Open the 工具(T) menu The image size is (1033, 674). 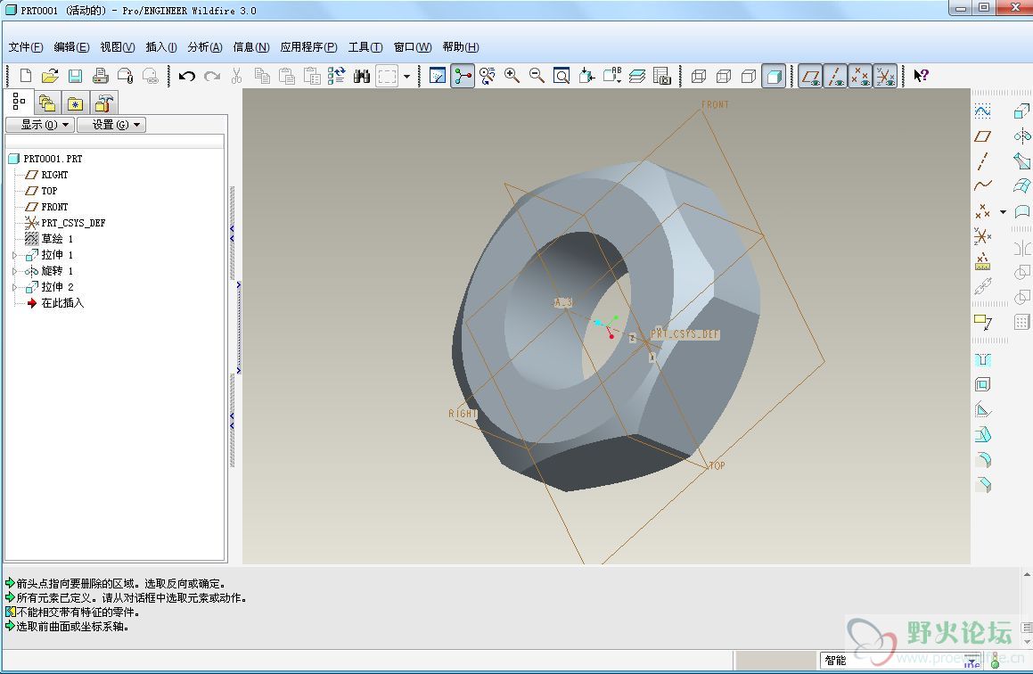365,46
